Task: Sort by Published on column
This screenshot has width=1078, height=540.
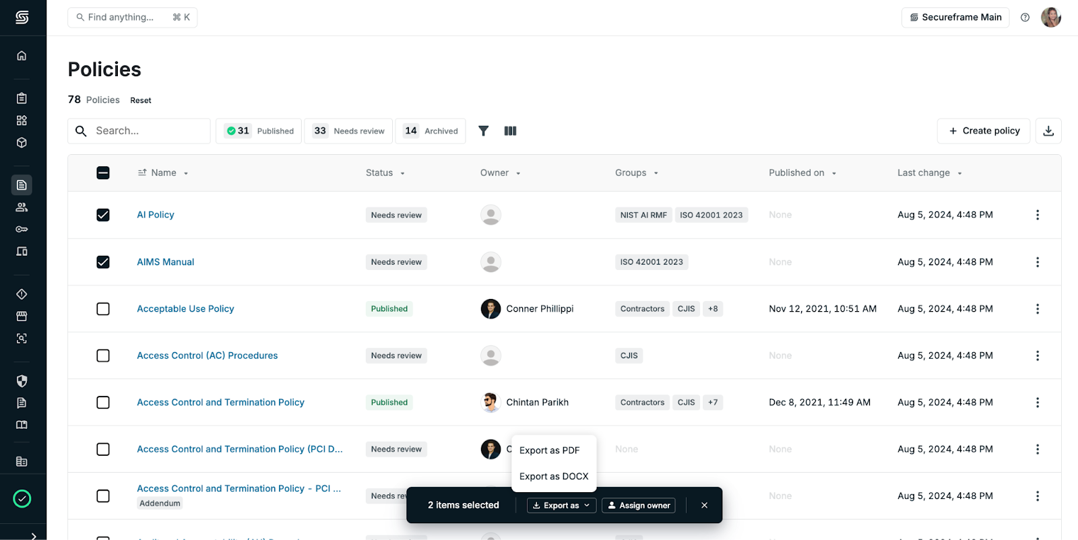Action: click(802, 173)
